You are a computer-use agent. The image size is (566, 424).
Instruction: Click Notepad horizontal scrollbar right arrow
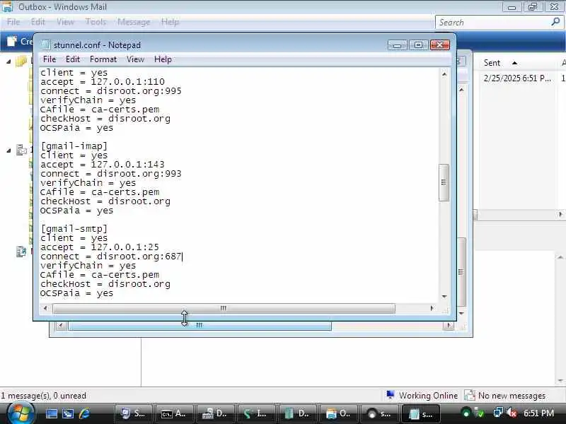[x=432, y=308]
